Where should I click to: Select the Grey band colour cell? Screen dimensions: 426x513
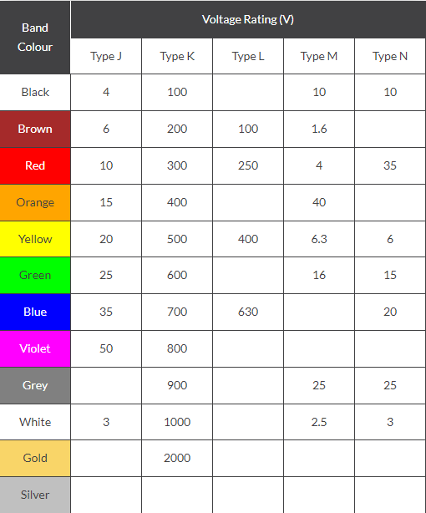tap(35, 385)
